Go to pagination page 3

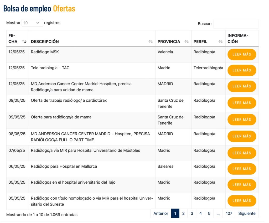192,213
